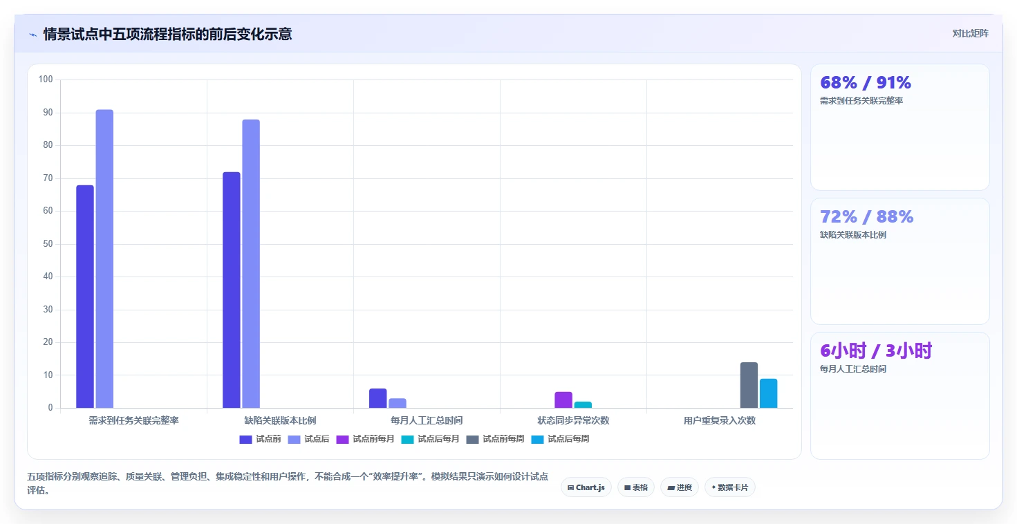Select the 进度 chip
The height and width of the screenshot is (524, 1017).
[680, 487]
